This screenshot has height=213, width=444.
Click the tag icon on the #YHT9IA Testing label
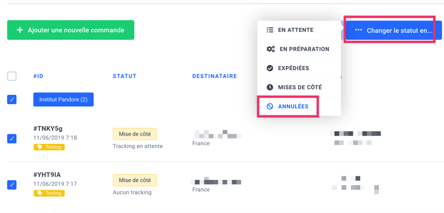pyautogui.click(x=40, y=193)
